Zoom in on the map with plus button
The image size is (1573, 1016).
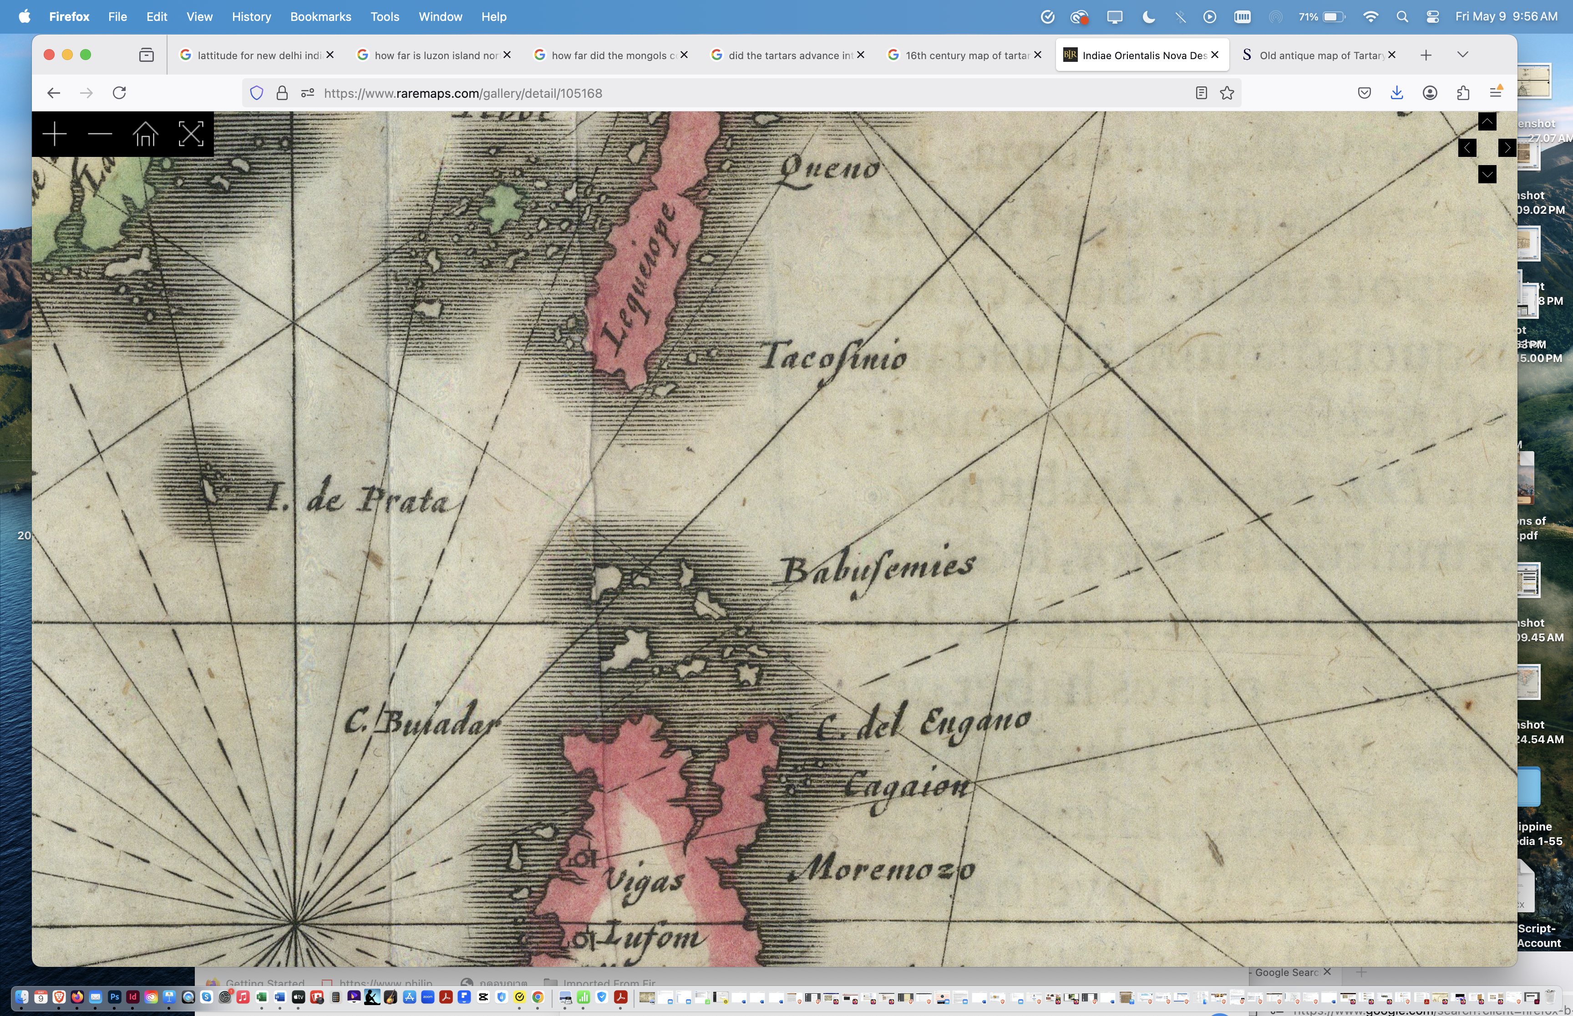(55, 135)
